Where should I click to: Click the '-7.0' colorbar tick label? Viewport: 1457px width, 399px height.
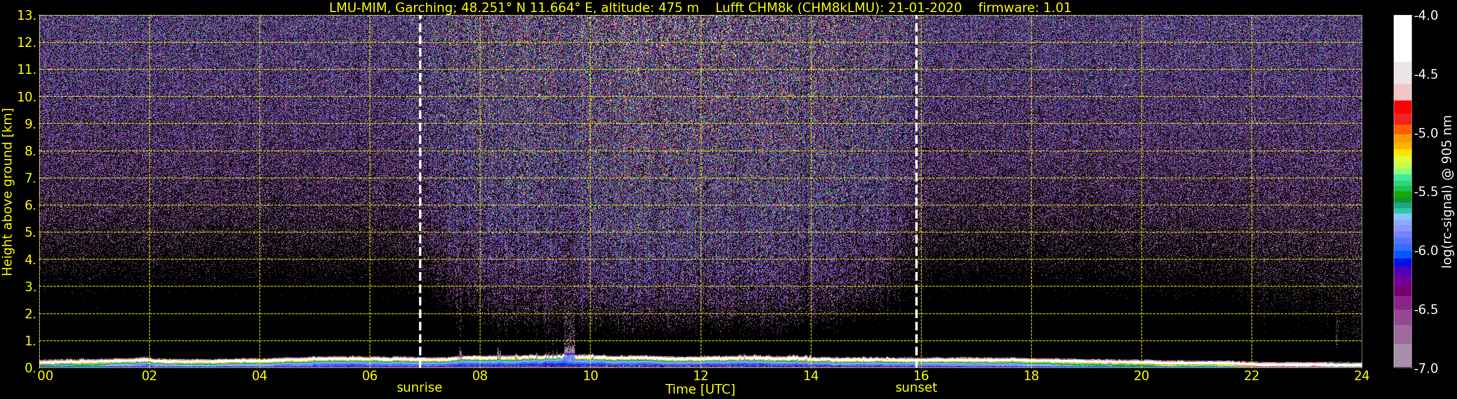pos(1426,369)
